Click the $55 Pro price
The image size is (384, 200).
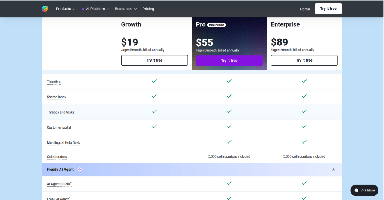[x=204, y=43]
